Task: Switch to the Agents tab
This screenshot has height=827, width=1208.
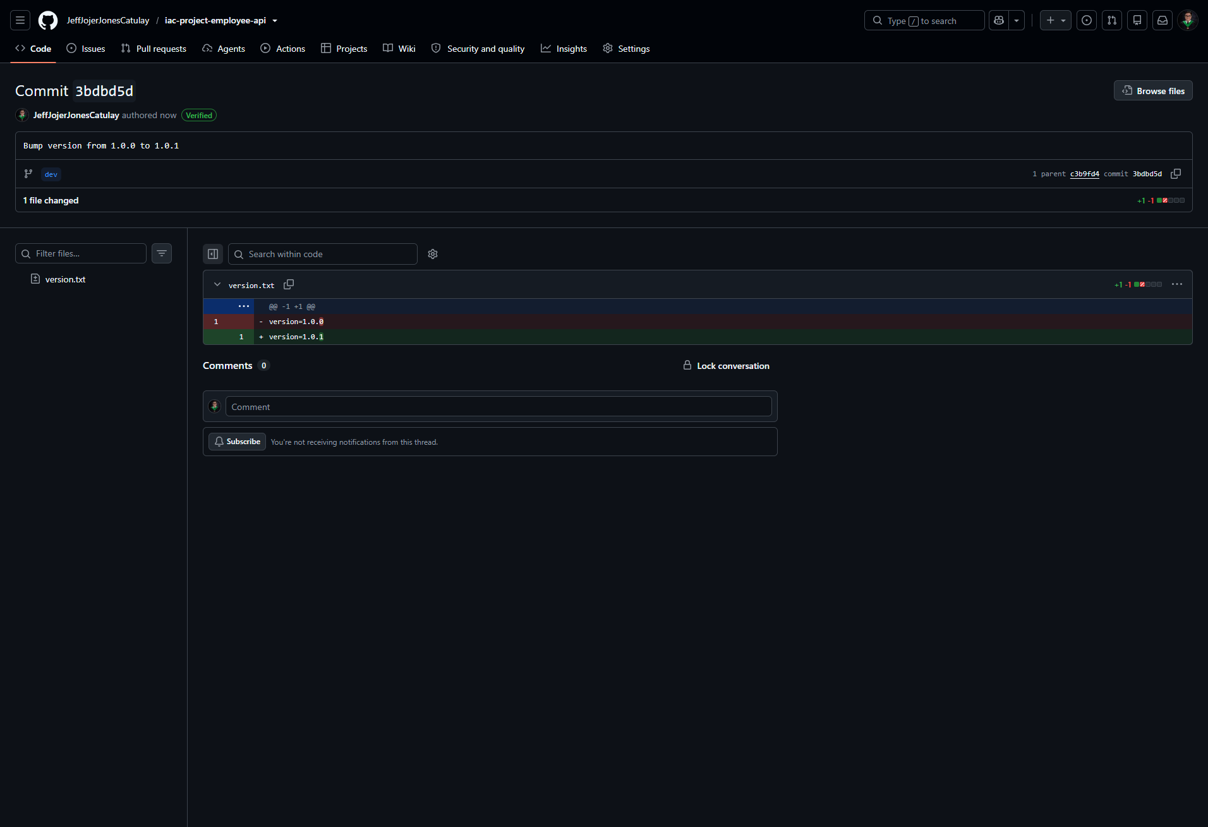Action: 224,49
